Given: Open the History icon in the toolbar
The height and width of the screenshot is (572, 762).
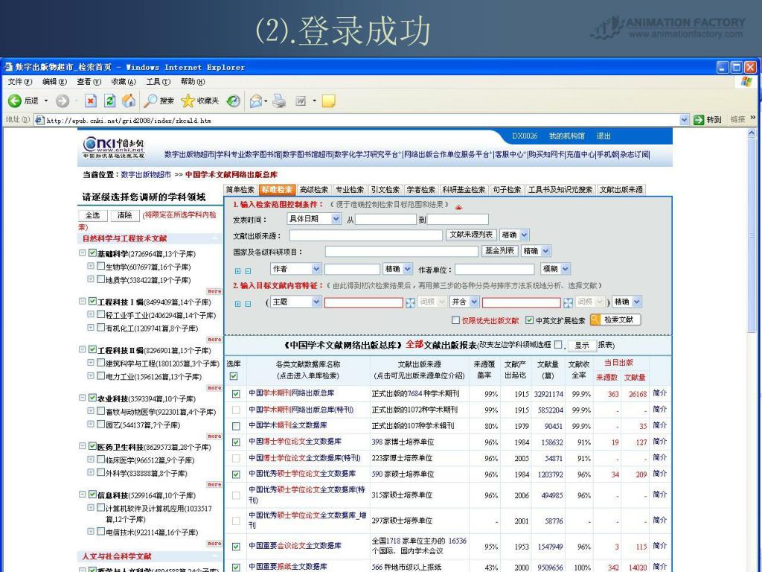Looking at the screenshot, I should coord(233,101).
